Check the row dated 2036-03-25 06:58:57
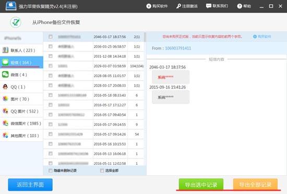This screenshot has height=194, width=287. coord(51,46)
